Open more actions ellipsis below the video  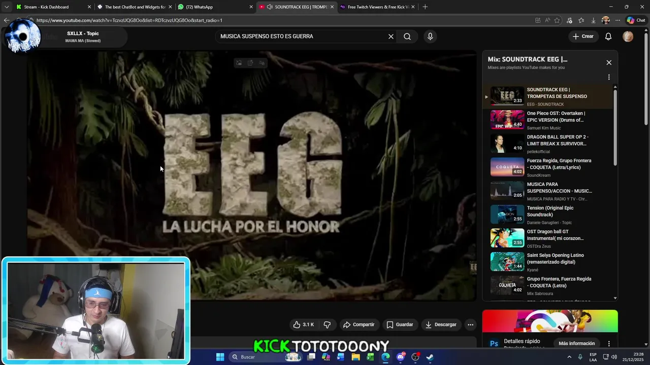(471, 324)
